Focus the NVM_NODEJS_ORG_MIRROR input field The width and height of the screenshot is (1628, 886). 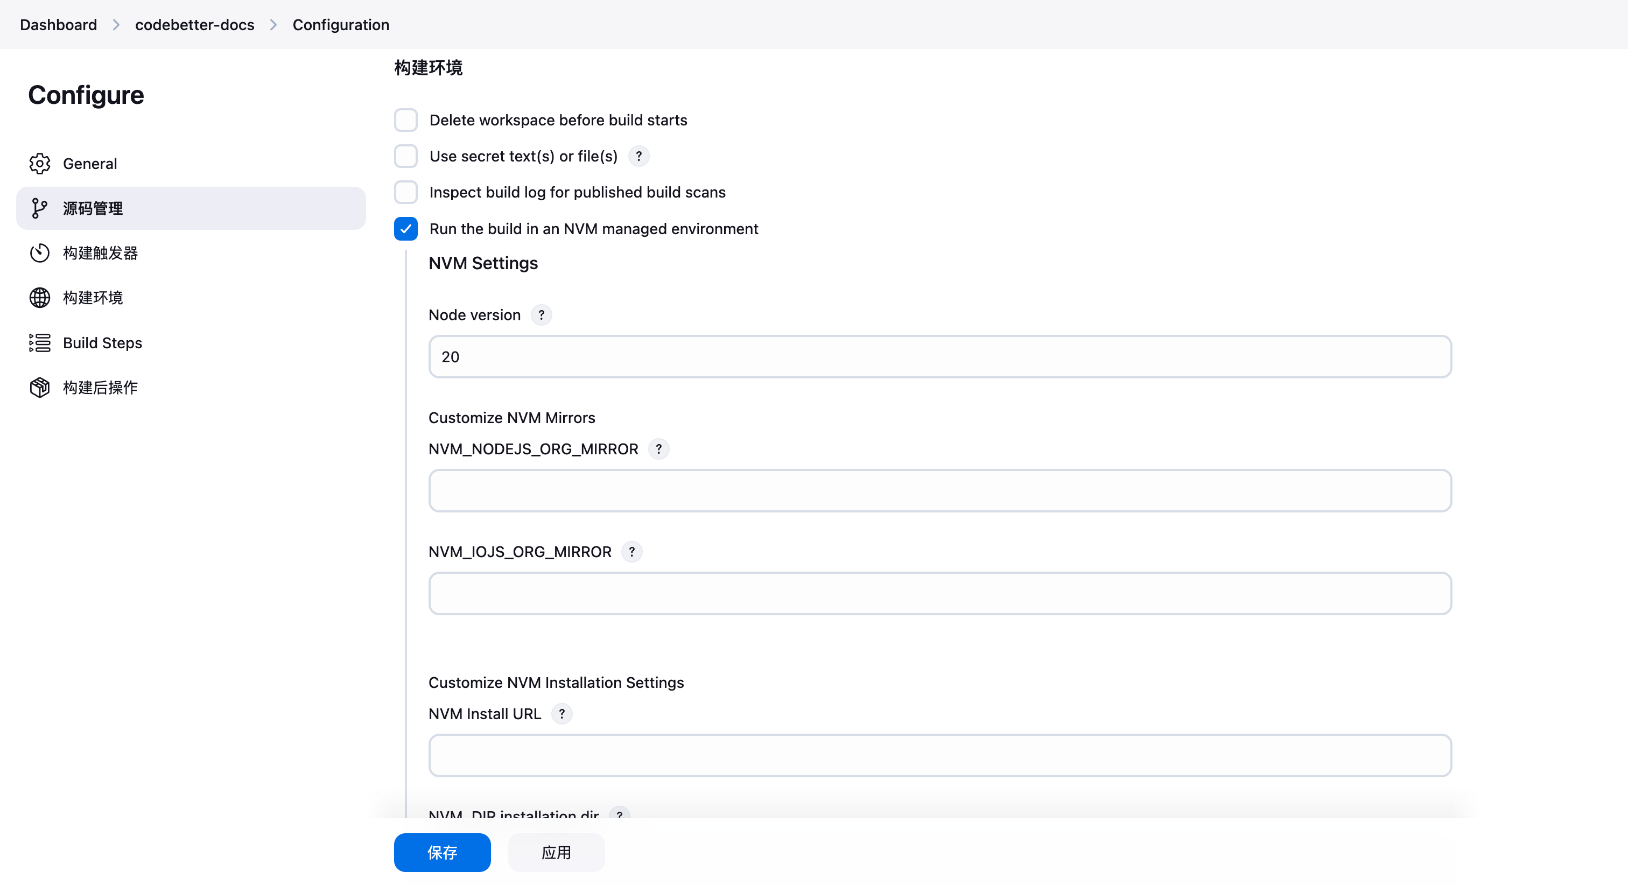tap(940, 490)
